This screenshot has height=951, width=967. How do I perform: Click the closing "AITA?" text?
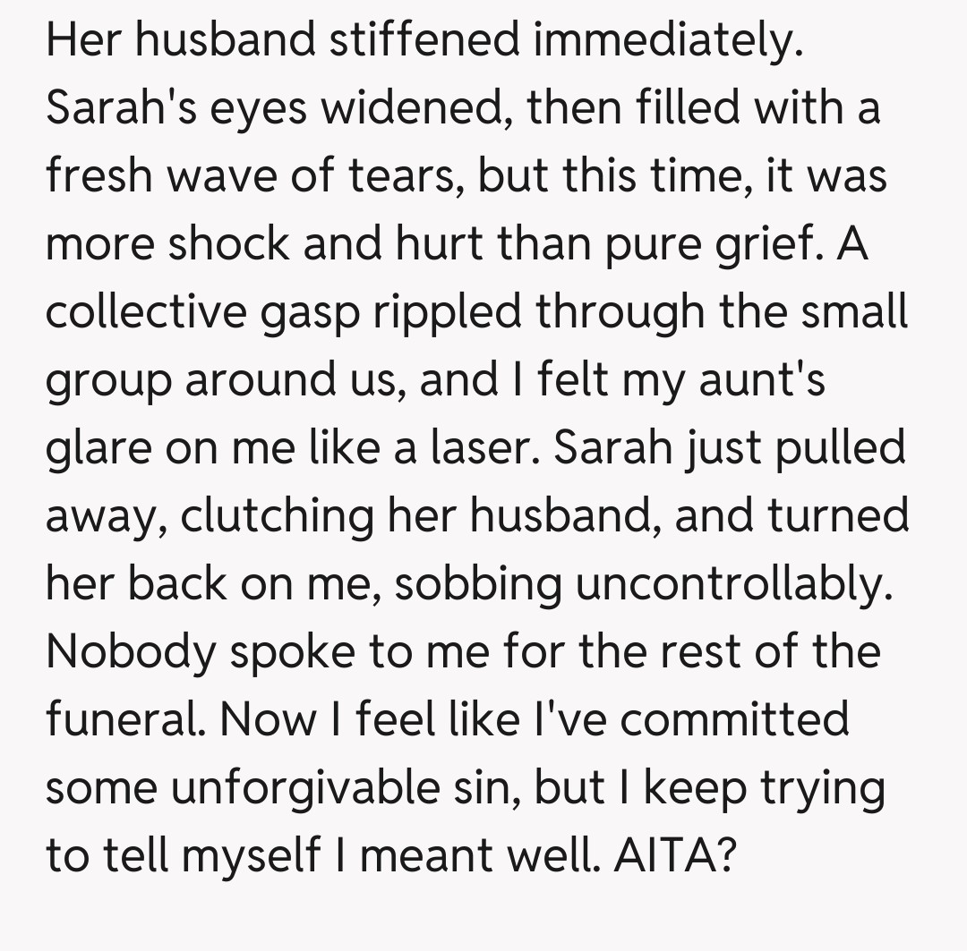(x=676, y=857)
